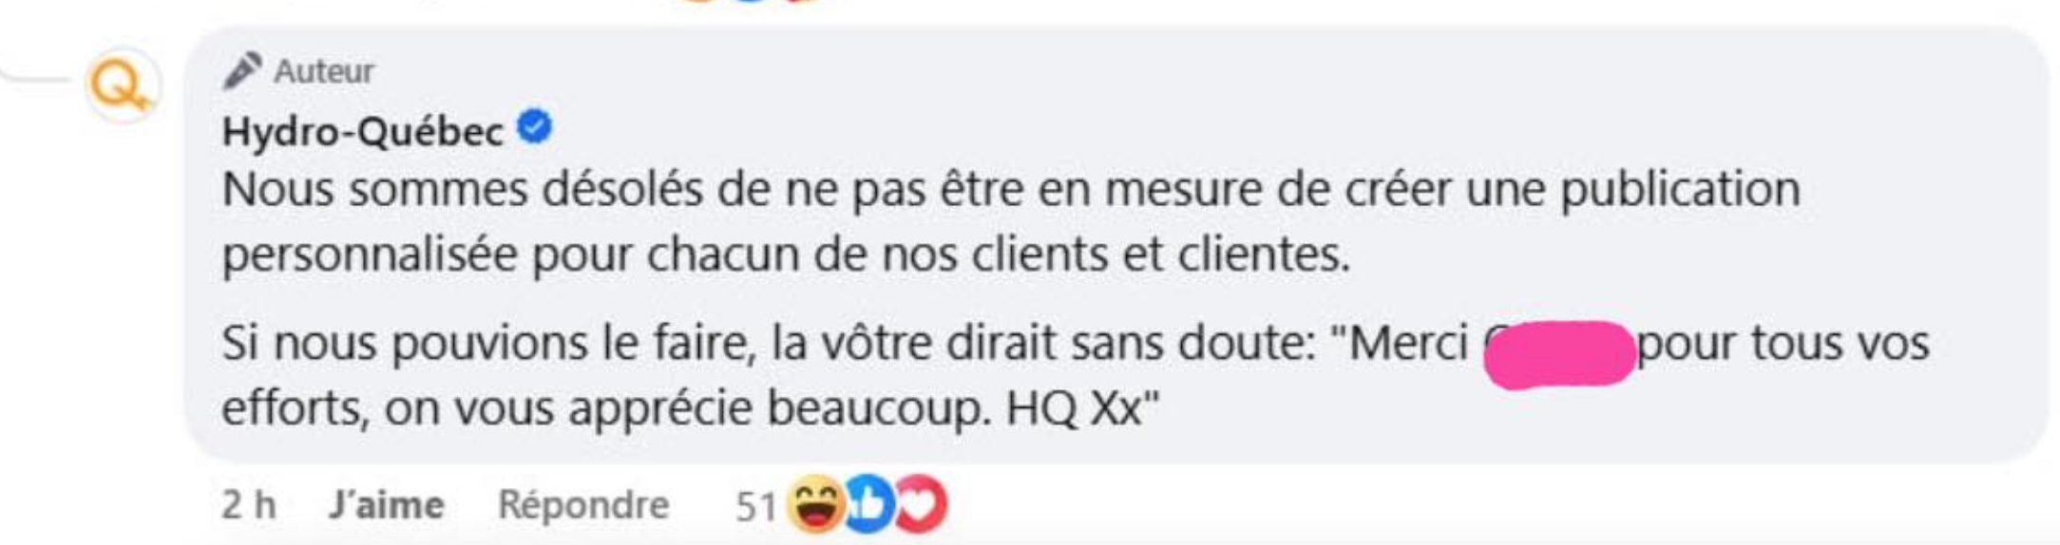Click the HQ Xx signature text
This screenshot has width=2060, height=545.
1083,409
